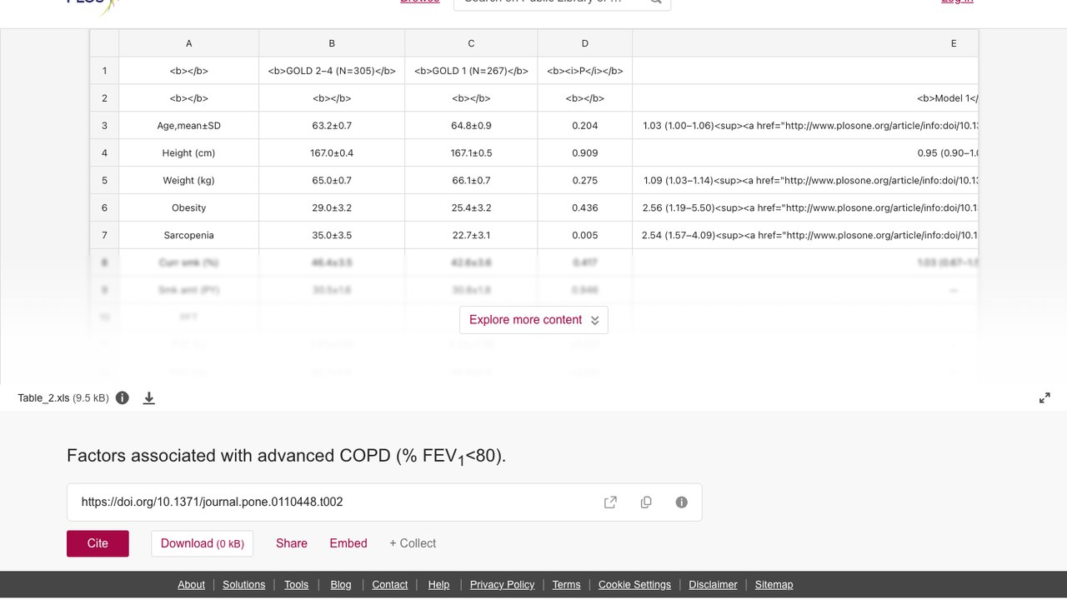
Task: Select column B header
Action: tap(332, 43)
